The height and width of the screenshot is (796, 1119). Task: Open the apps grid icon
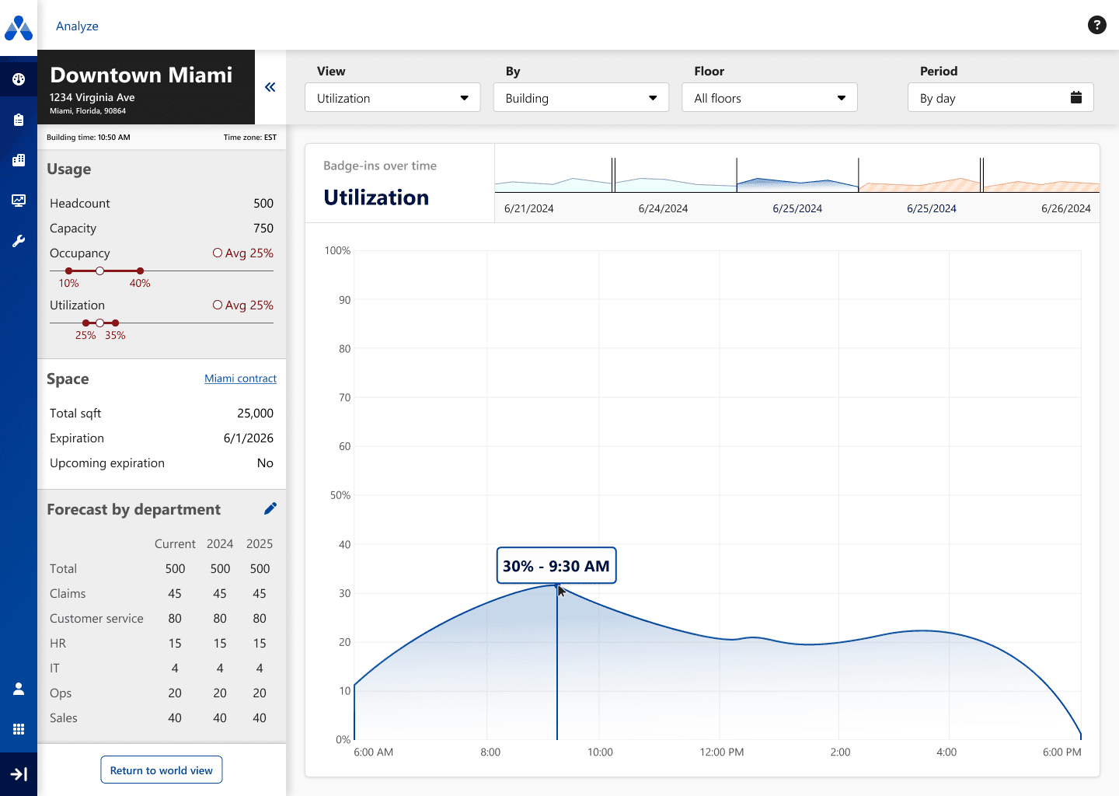(19, 729)
